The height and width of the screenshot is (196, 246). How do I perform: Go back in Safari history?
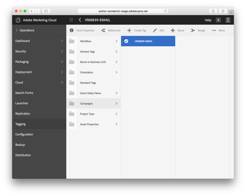tap(32, 11)
